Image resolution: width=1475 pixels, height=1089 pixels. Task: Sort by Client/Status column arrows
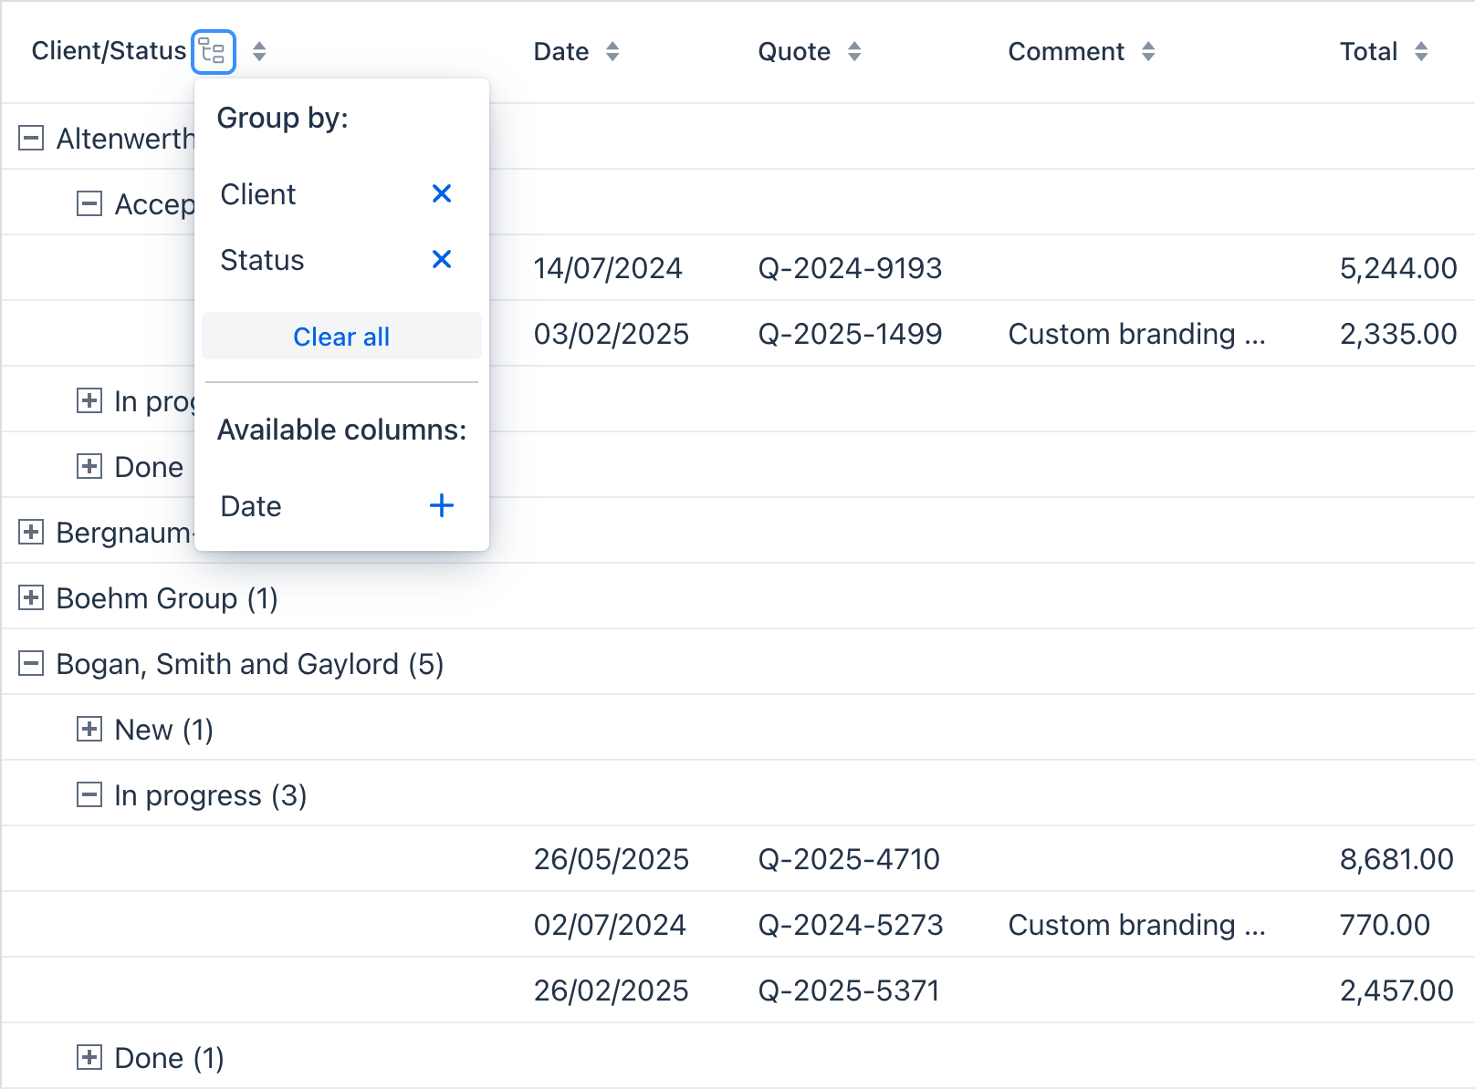(x=259, y=52)
